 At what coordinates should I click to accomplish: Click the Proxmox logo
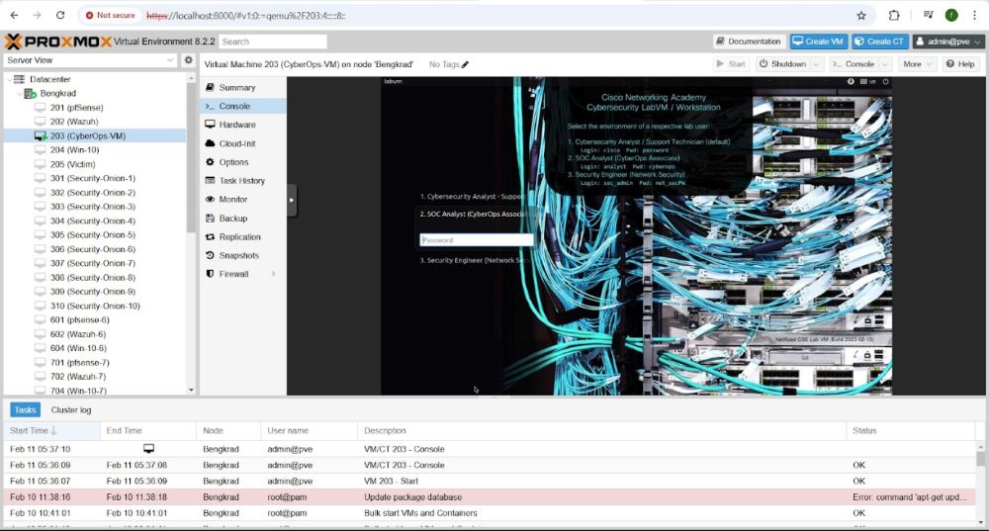(x=58, y=42)
